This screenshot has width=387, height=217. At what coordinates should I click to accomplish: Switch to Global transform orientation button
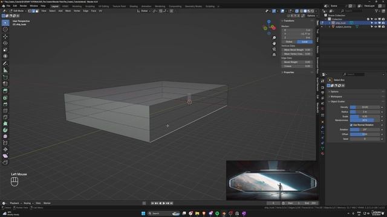(x=289, y=42)
